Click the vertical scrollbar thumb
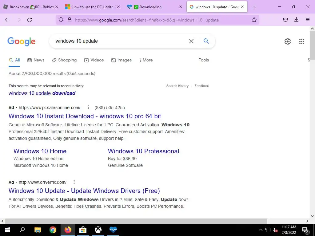The height and width of the screenshot is (236, 315). click(312, 45)
